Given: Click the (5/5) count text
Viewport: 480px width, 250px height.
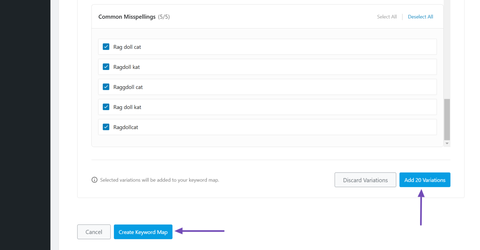Looking at the screenshot, I should [x=164, y=17].
